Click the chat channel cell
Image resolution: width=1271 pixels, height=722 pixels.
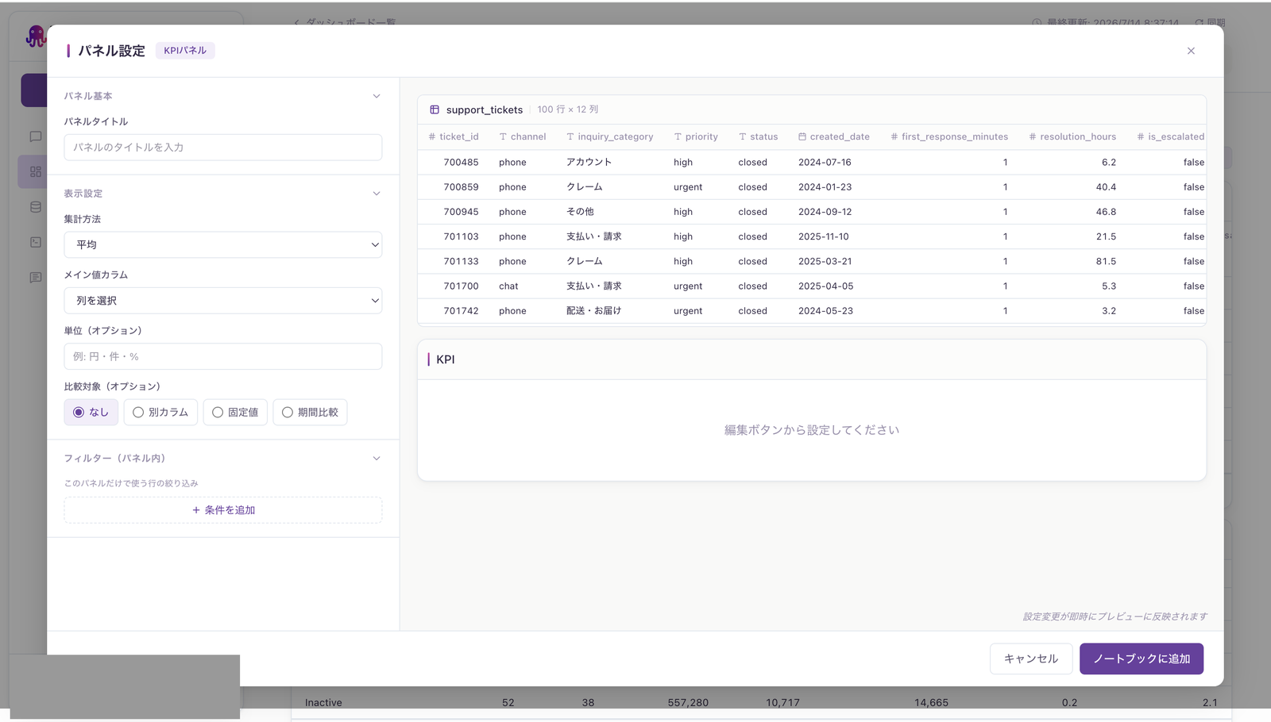(508, 286)
